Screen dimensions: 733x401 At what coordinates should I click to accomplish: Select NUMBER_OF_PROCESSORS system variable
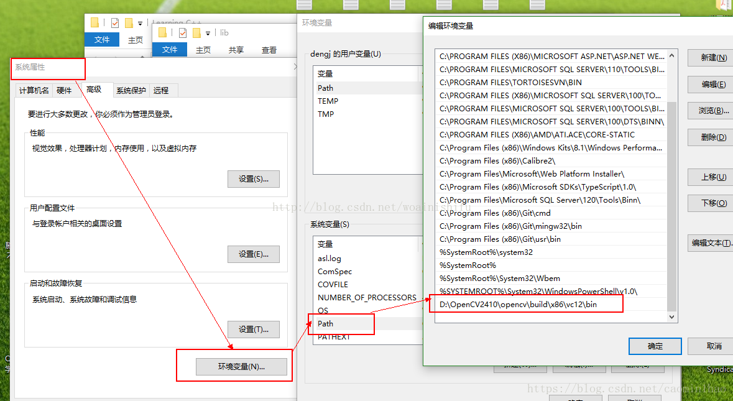click(368, 298)
